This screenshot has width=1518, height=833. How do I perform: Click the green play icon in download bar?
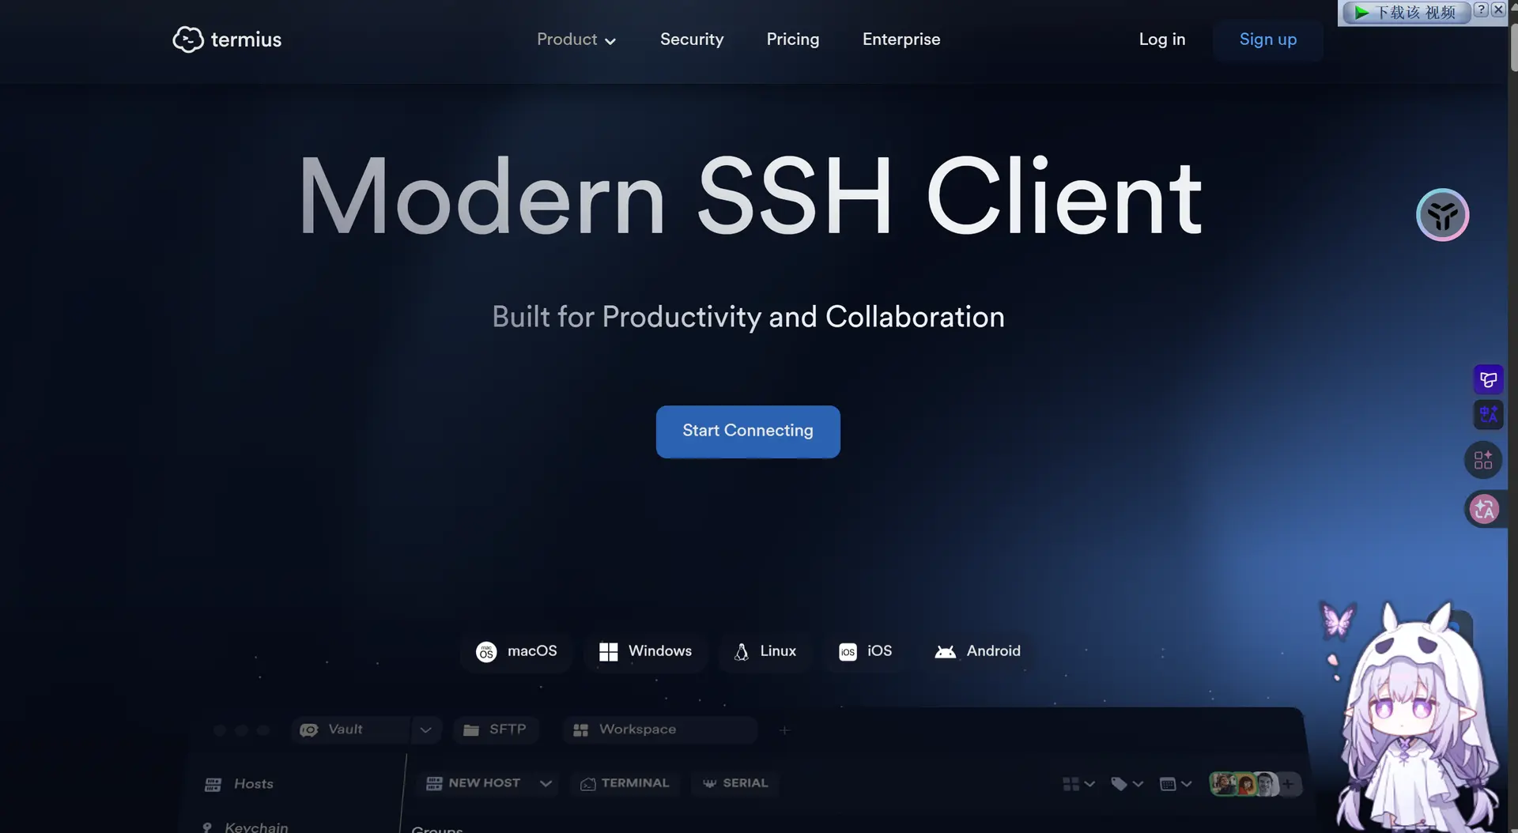pyautogui.click(x=1361, y=13)
